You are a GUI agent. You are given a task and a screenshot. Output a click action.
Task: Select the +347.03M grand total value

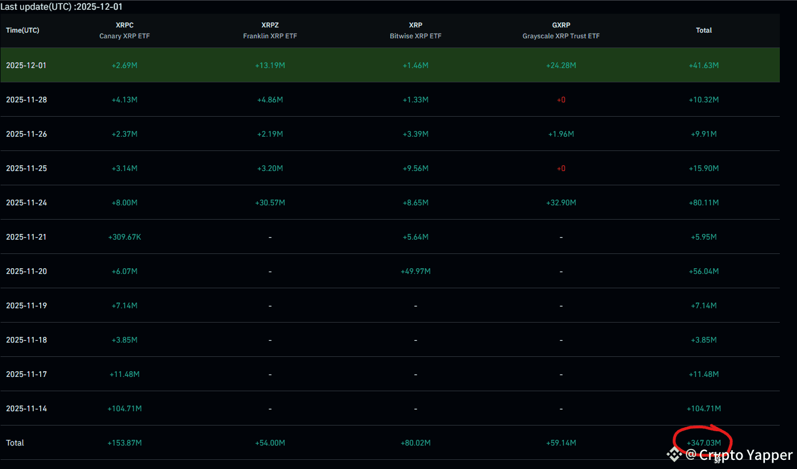[704, 443]
